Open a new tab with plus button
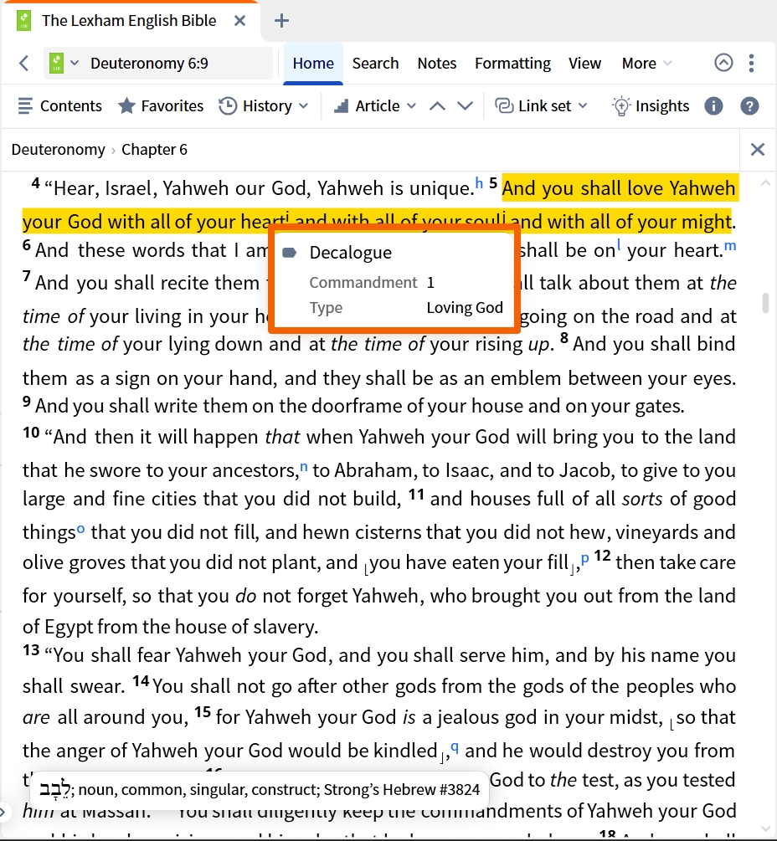Screen dimensions: 777x841 tap(281, 21)
